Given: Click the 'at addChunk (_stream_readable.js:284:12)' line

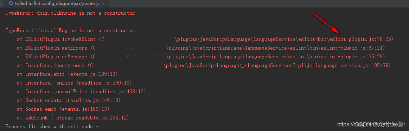Looking at the screenshot, I should tap(73, 118).
